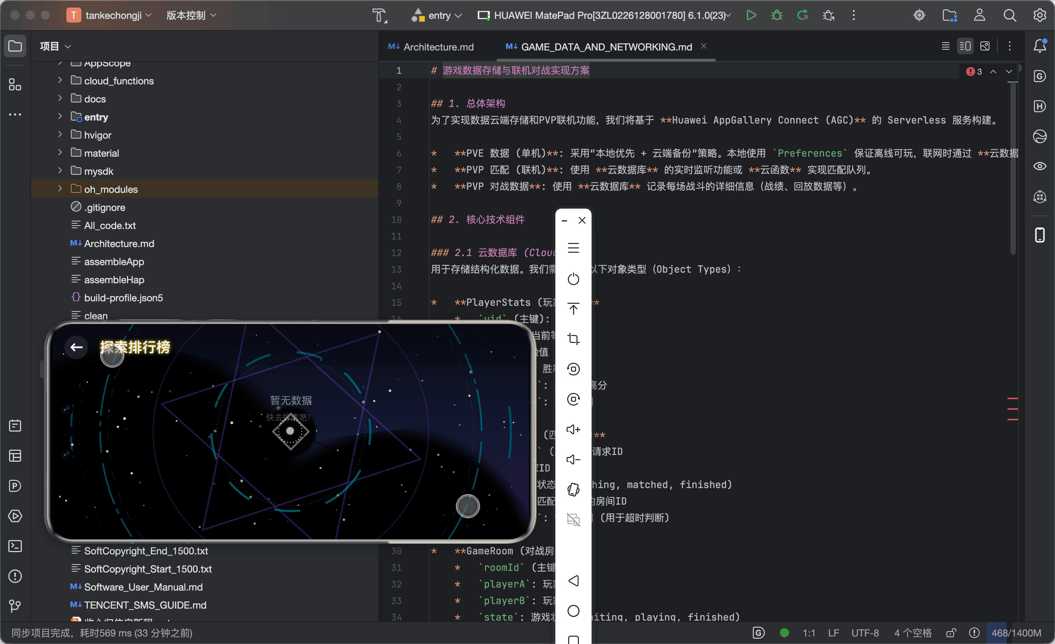
Task: Expand the cloud_functions folder
Action: click(60, 80)
